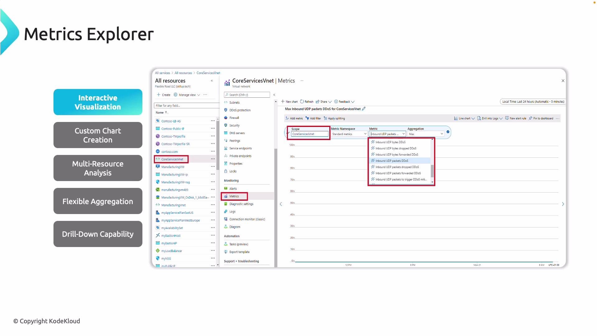Viewport: 597px width, 336px height.
Task: Open Security menu item
Action: click(x=234, y=125)
